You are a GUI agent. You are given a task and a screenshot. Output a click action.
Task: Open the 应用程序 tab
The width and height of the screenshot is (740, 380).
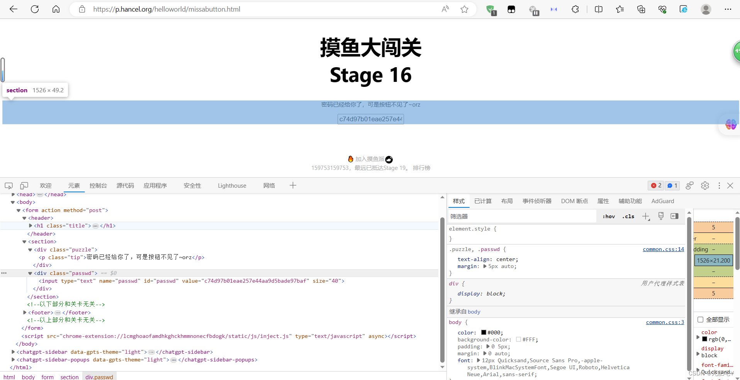click(155, 186)
